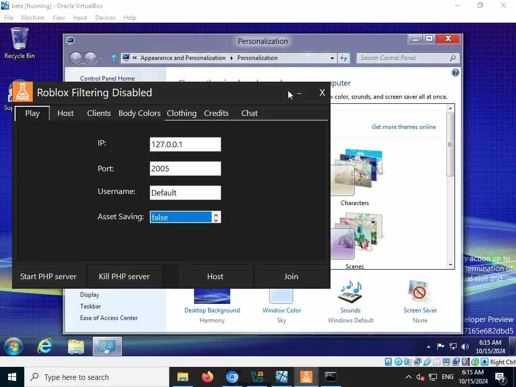The width and height of the screenshot is (516, 387).
Task: Click VirtualBox keyboard capture arrow icon
Action: pos(484,362)
